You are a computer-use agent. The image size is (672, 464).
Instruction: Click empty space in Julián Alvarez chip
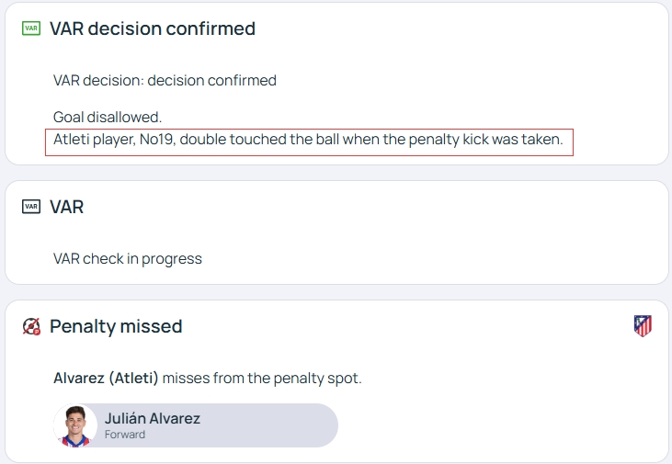(x=276, y=425)
